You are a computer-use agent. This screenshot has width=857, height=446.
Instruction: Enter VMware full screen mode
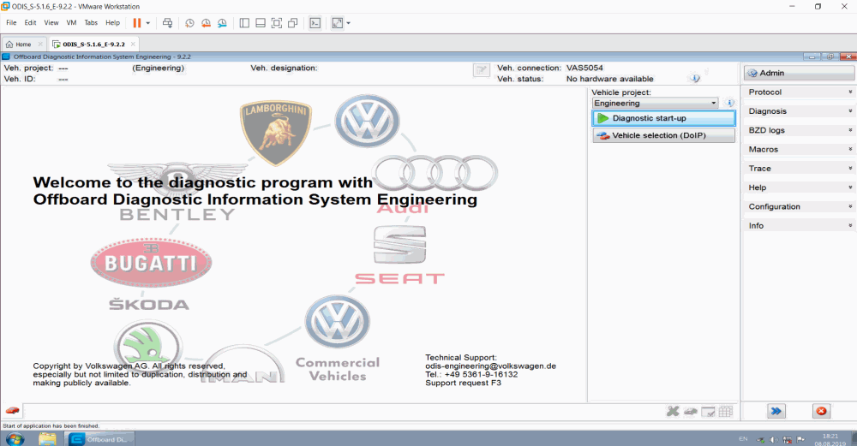pos(277,23)
